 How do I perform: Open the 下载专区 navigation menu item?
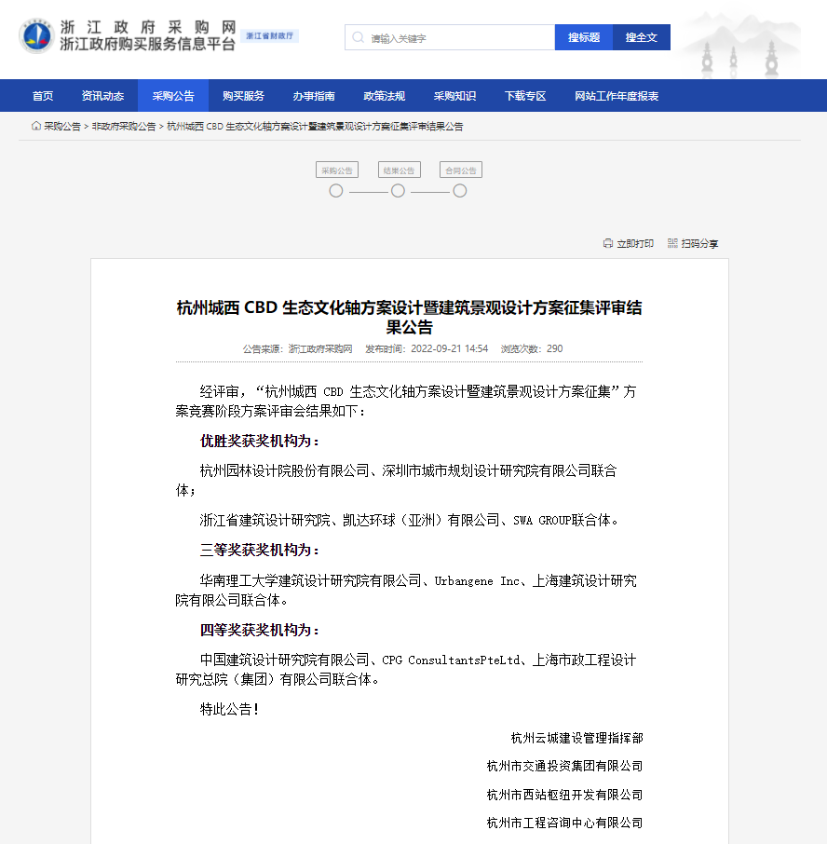(525, 96)
